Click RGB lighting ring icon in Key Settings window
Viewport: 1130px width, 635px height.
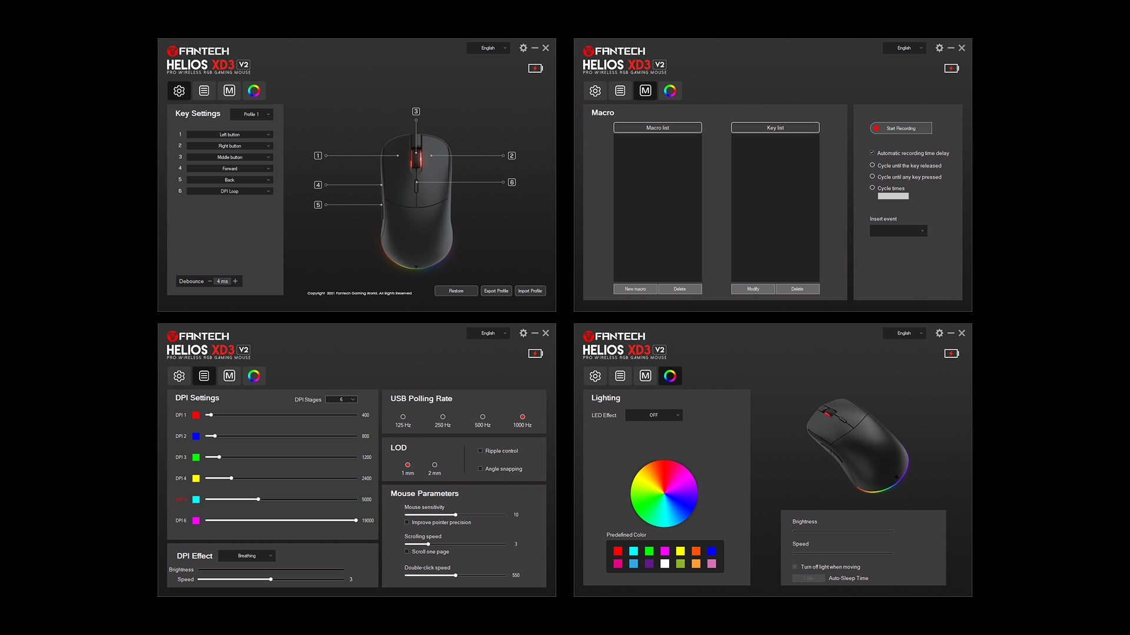[254, 91]
